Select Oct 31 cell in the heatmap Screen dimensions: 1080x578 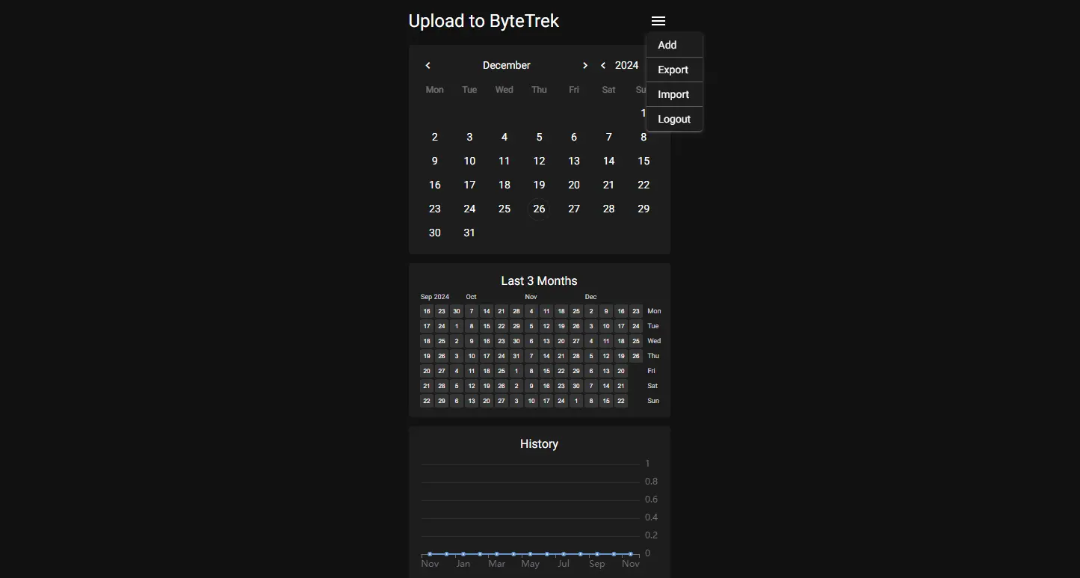[x=516, y=356]
